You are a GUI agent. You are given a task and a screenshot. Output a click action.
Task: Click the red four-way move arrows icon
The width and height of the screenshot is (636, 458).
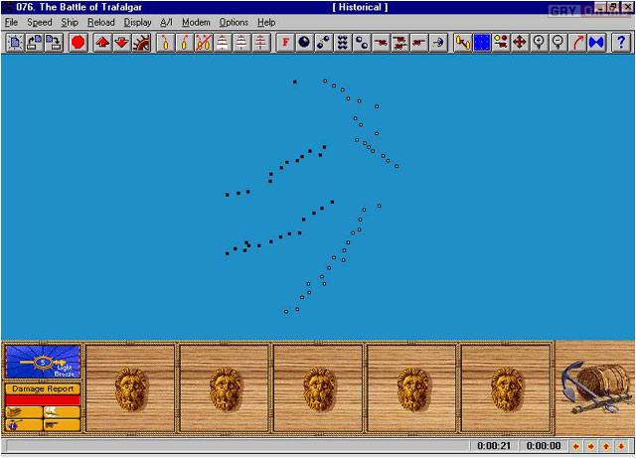(520, 42)
